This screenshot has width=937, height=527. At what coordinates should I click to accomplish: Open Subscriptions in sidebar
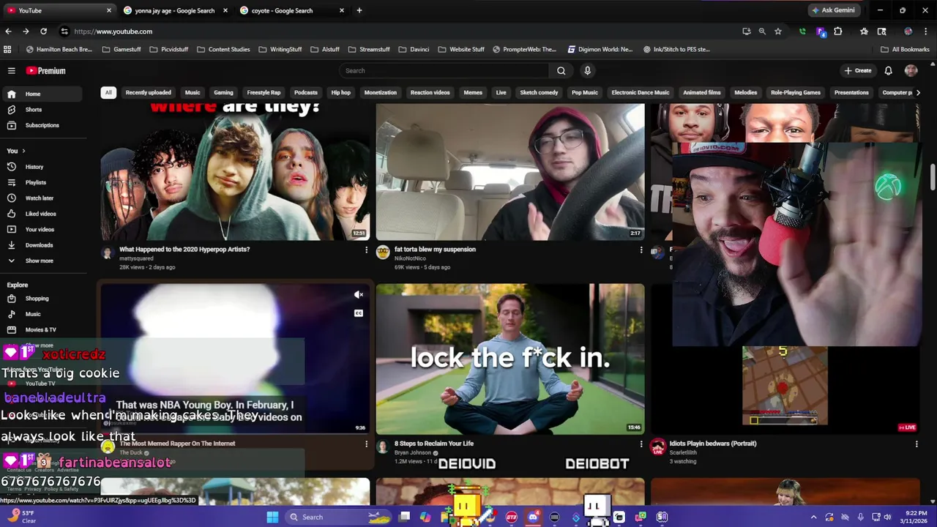pos(41,125)
